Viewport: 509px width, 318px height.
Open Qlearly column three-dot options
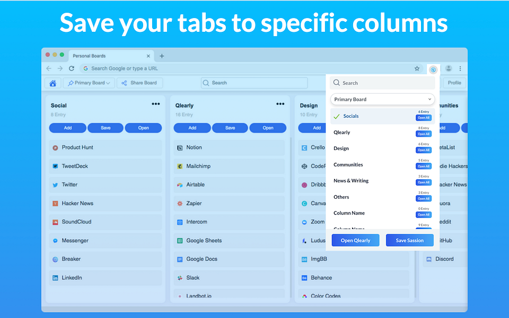tap(280, 104)
